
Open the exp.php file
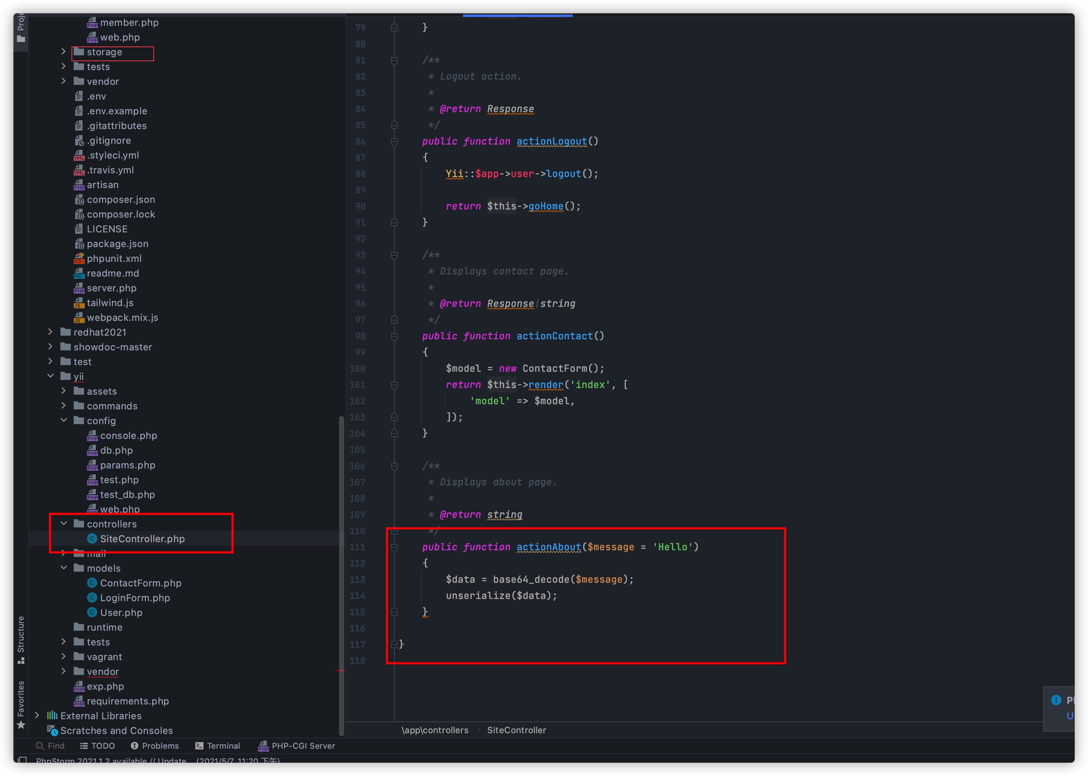(x=105, y=686)
